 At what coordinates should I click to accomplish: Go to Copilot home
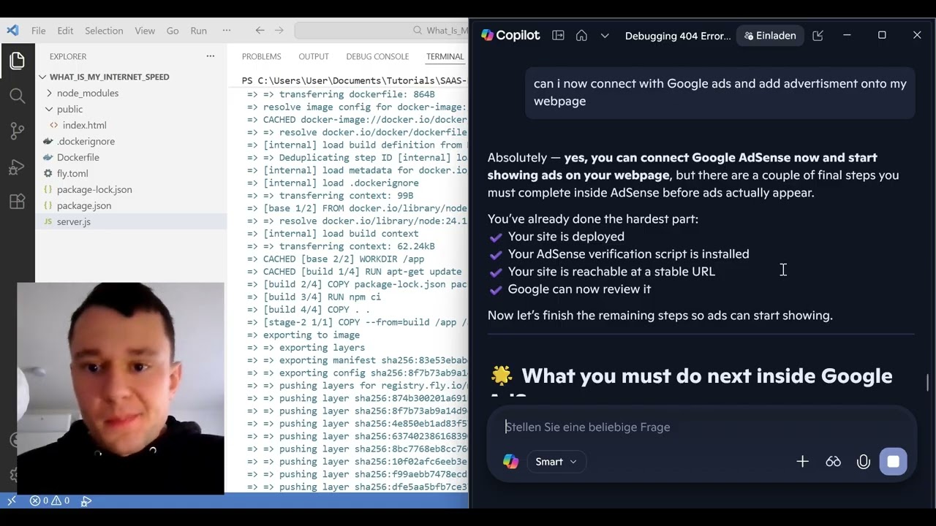click(581, 36)
